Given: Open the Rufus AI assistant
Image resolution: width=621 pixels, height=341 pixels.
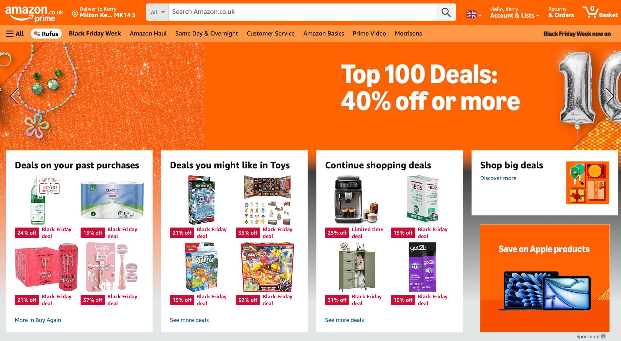Looking at the screenshot, I should [x=46, y=33].
